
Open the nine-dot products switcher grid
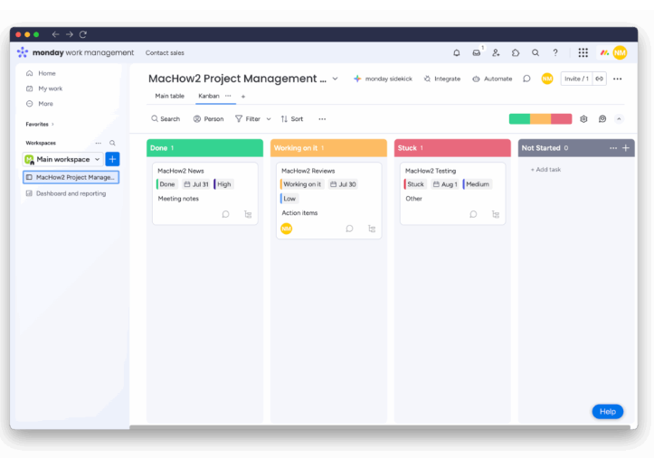coord(583,53)
